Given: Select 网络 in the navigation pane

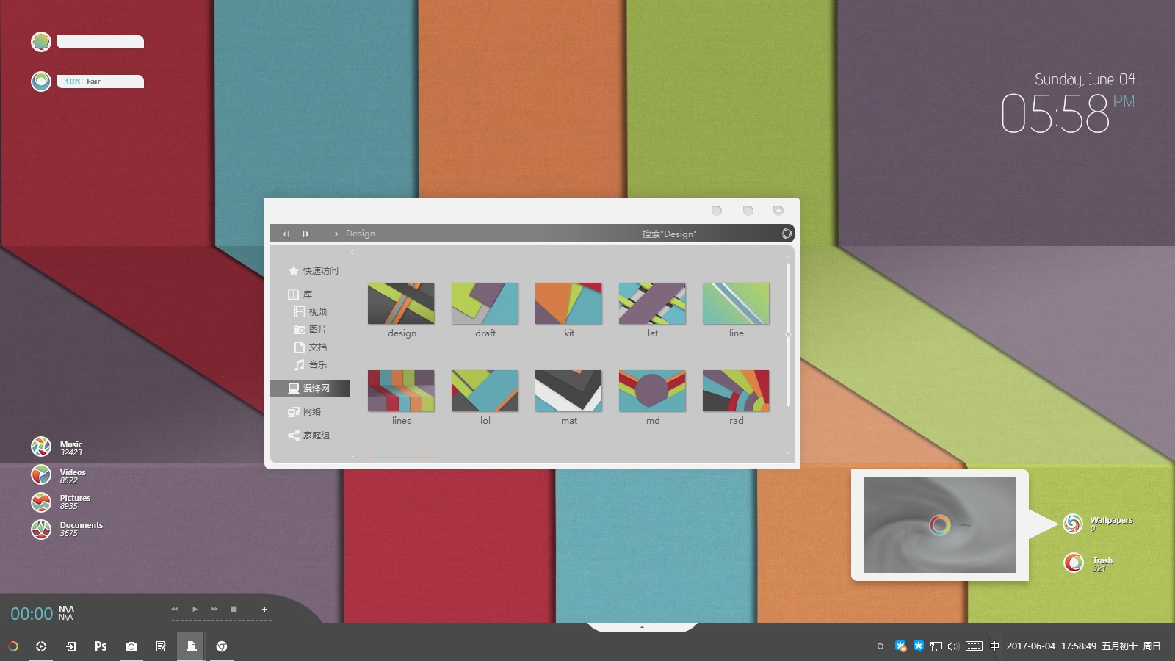Looking at the screenshot, I should tap(312, 412).
